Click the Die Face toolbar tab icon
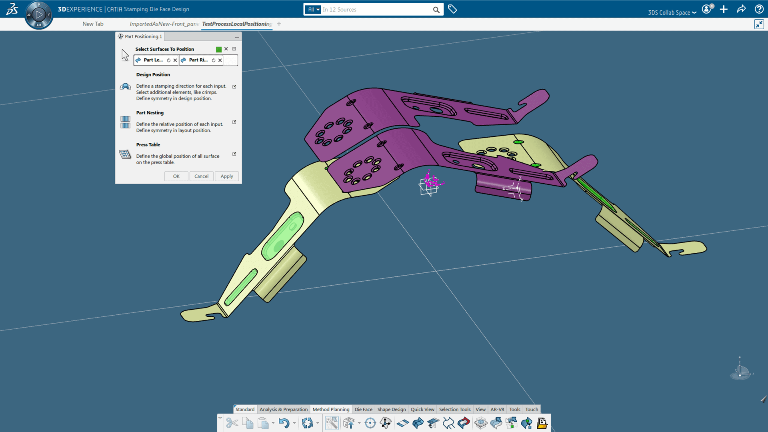Viewport: 768px width, 432px height. 363,409
